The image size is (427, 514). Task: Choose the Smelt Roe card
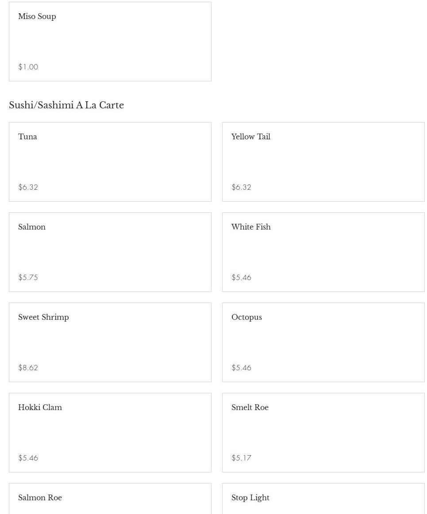(323, 433)
